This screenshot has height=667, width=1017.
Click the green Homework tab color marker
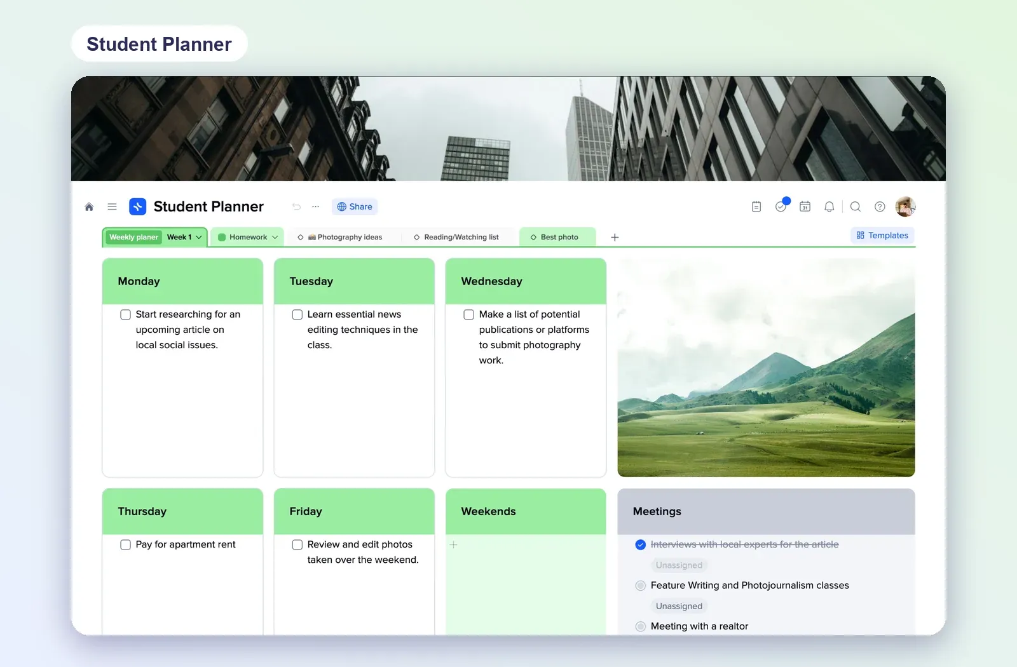(x=222, y=237)
